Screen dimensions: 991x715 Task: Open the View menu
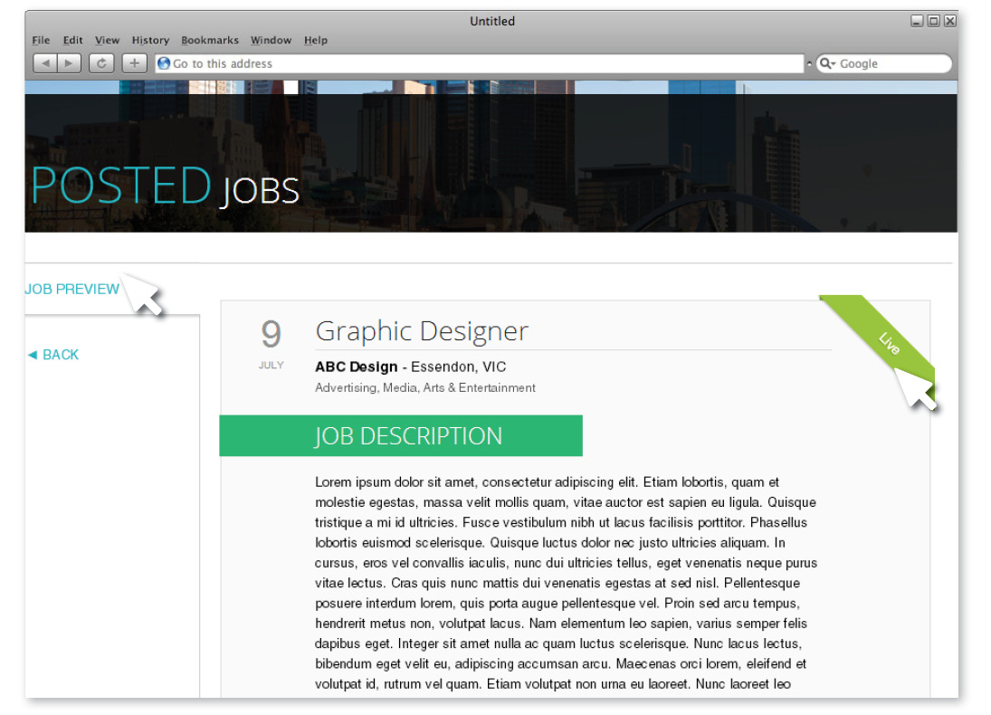click(x=107, y=40)
